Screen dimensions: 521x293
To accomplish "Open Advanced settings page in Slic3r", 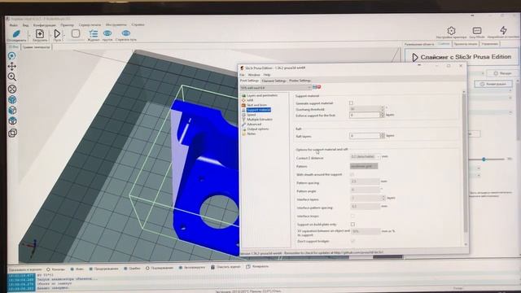I will [254, 125].
